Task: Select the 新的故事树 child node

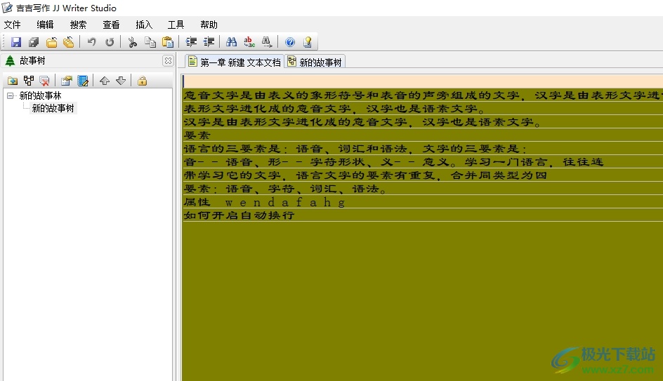Action: click(53, 109)
